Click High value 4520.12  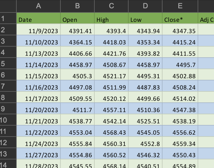(x=111, y=97)
